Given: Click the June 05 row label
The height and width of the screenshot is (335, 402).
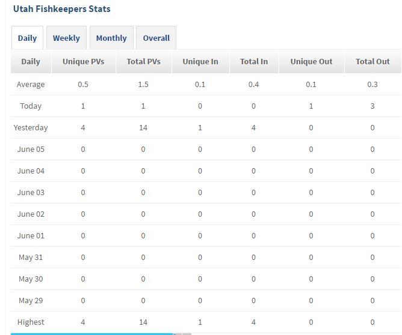Looking at the screenshot, I should [31, 149].
